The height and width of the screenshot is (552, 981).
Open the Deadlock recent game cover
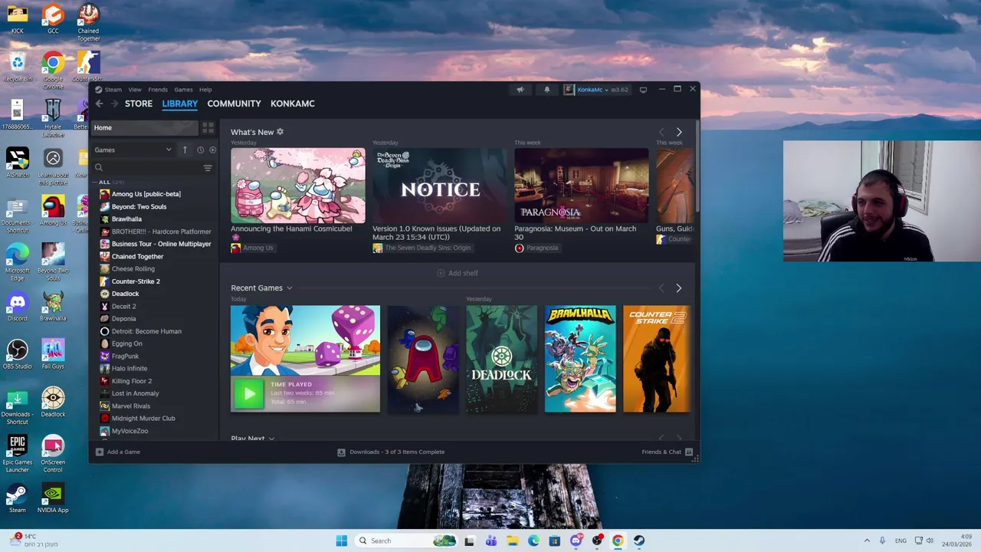coord(502,359)
